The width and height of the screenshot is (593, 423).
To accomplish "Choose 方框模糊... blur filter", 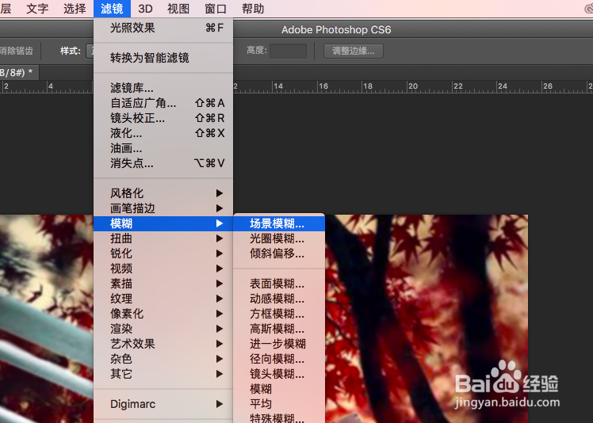I will point(279,314).
